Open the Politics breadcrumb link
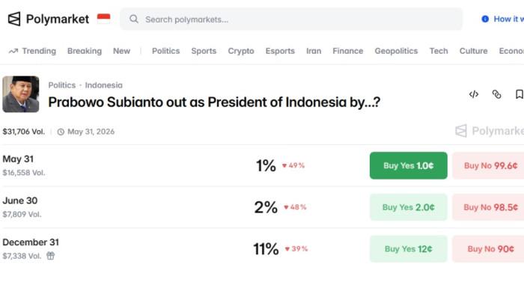524x294 pixels. 62,85
